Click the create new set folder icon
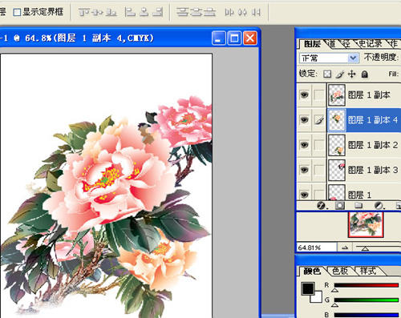 click(x=358, y=205)
